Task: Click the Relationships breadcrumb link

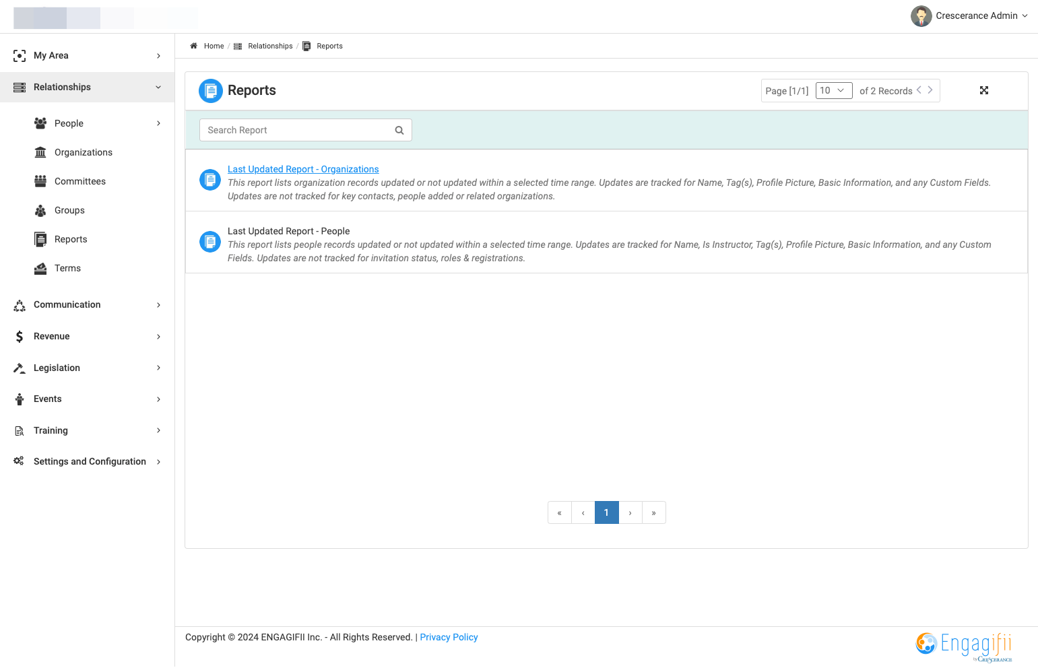Action: click(270, 46)
